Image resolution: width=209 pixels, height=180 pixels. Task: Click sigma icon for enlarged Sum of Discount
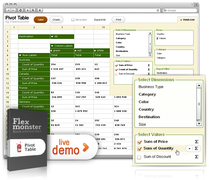[197, 157]
